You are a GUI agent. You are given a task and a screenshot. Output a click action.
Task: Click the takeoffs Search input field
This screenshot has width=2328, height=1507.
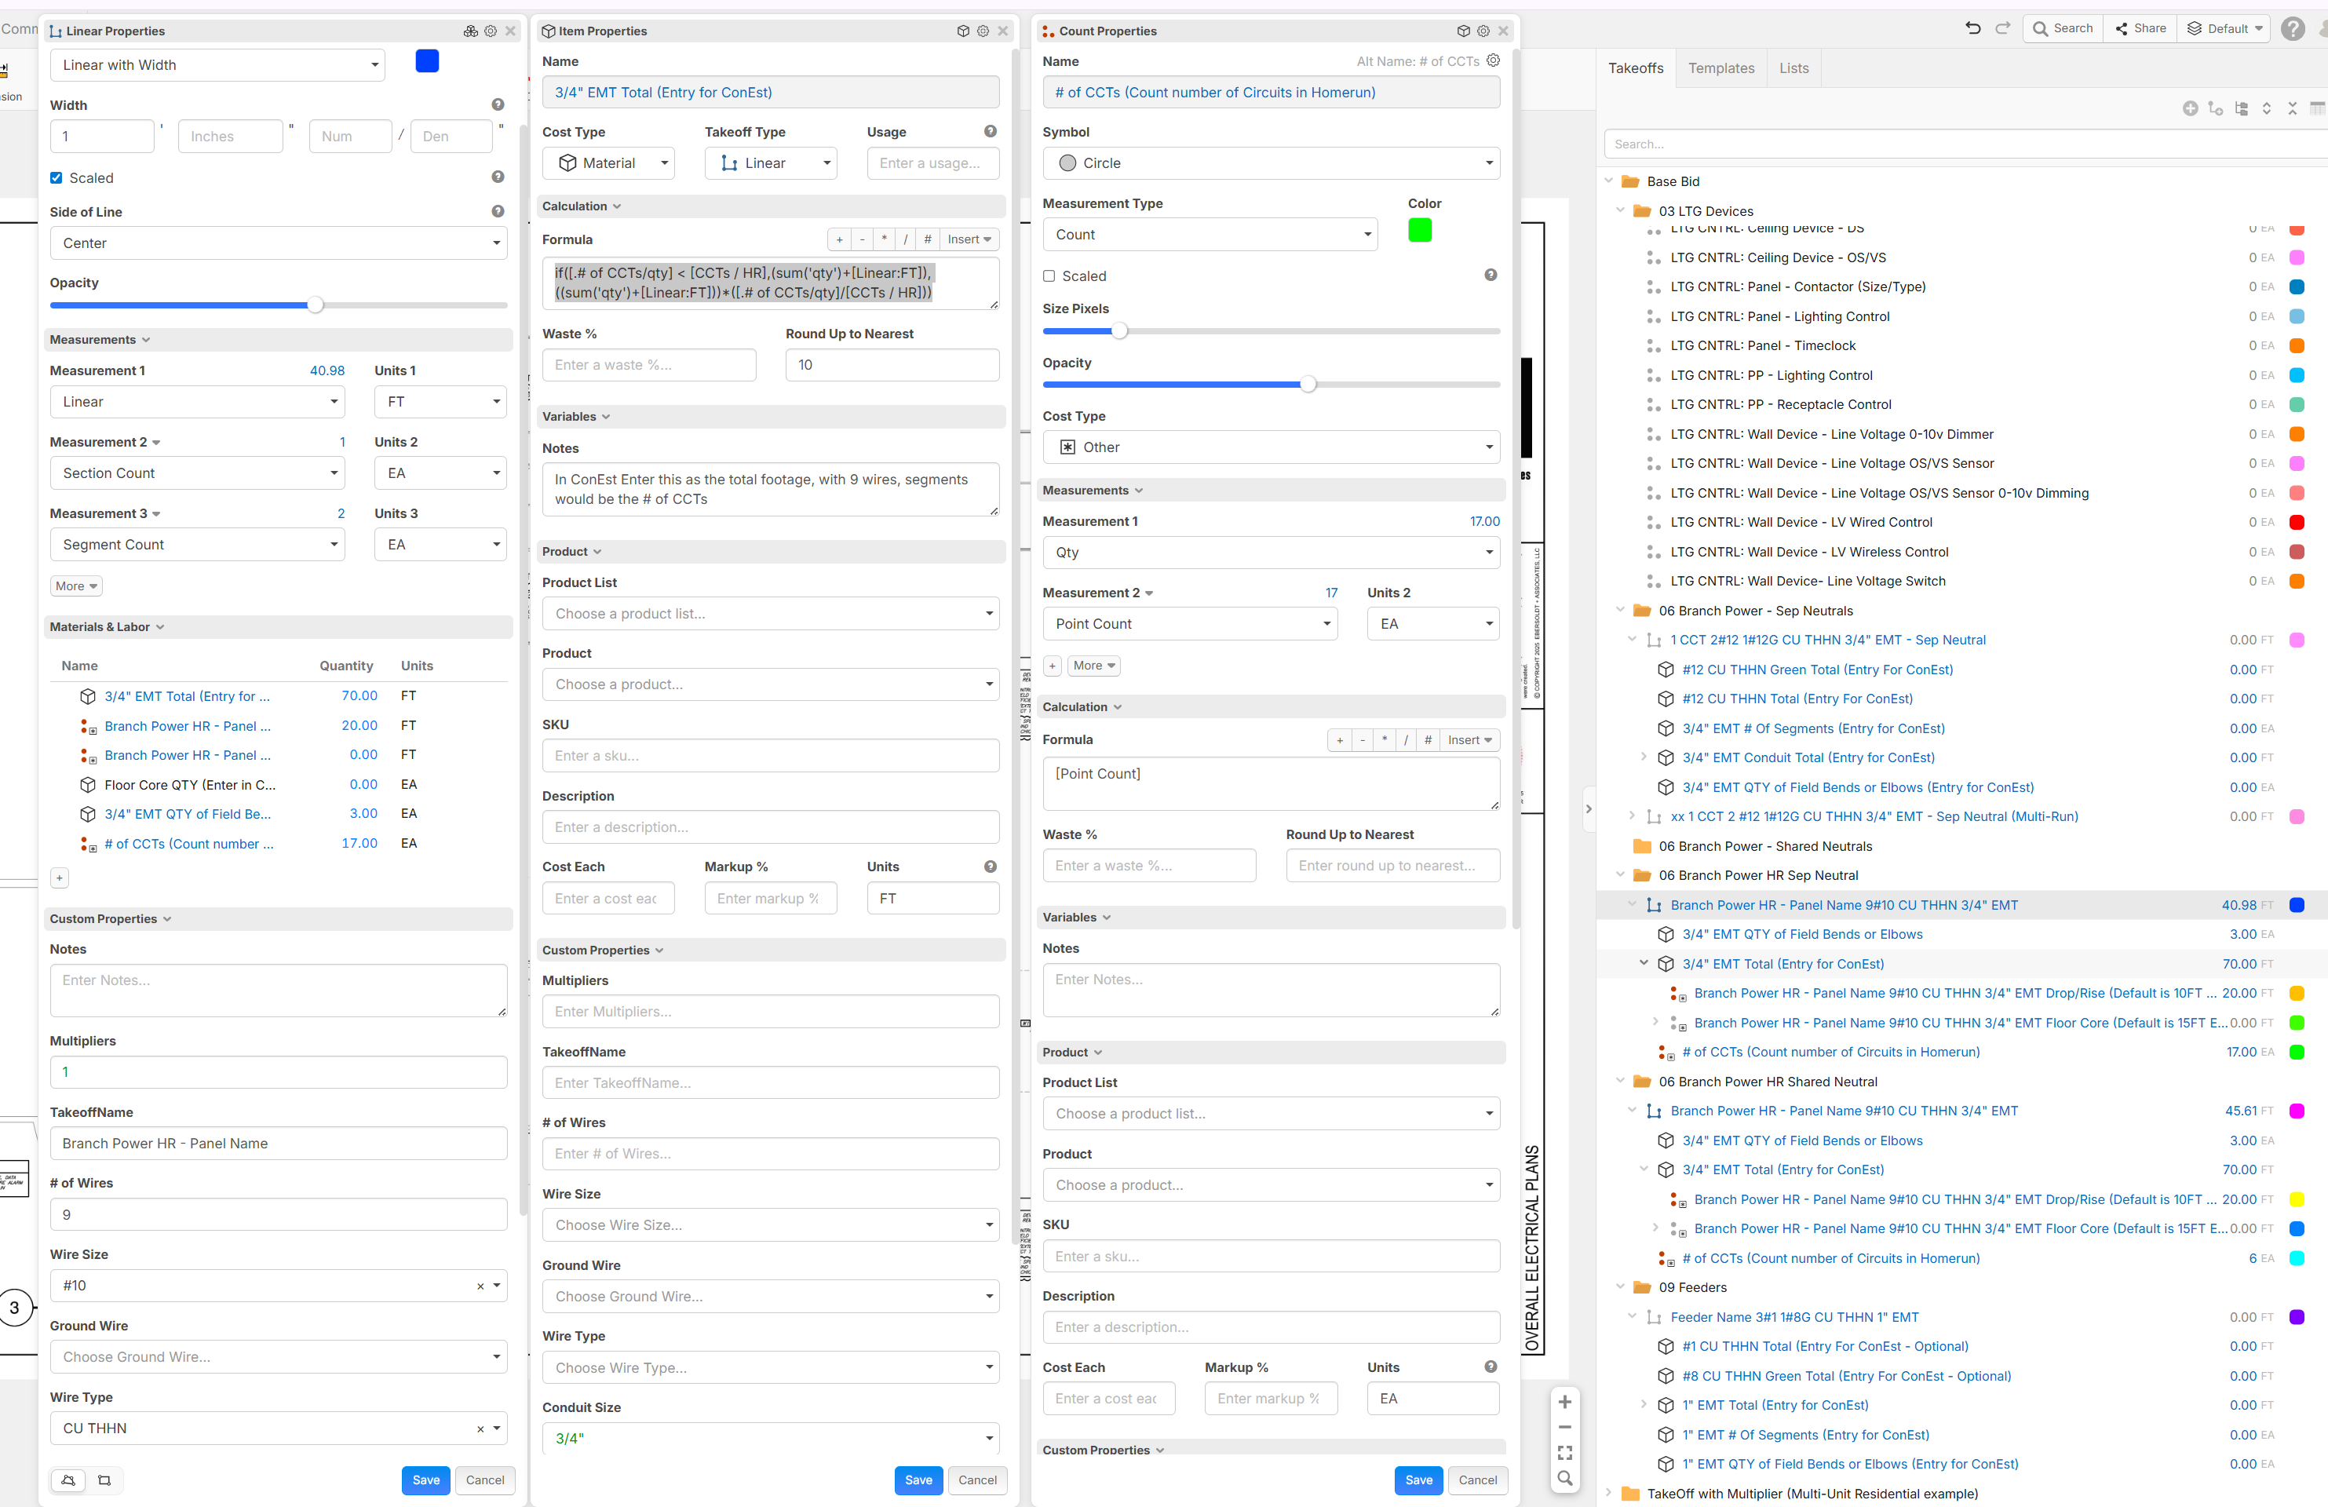(1956, 144)
